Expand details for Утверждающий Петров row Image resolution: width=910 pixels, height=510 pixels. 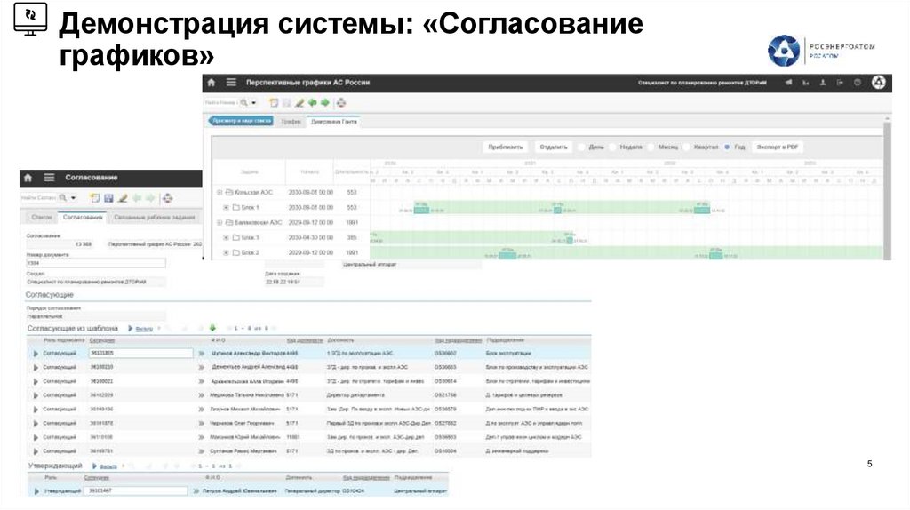pyautogui.click(x=36, y=491)
